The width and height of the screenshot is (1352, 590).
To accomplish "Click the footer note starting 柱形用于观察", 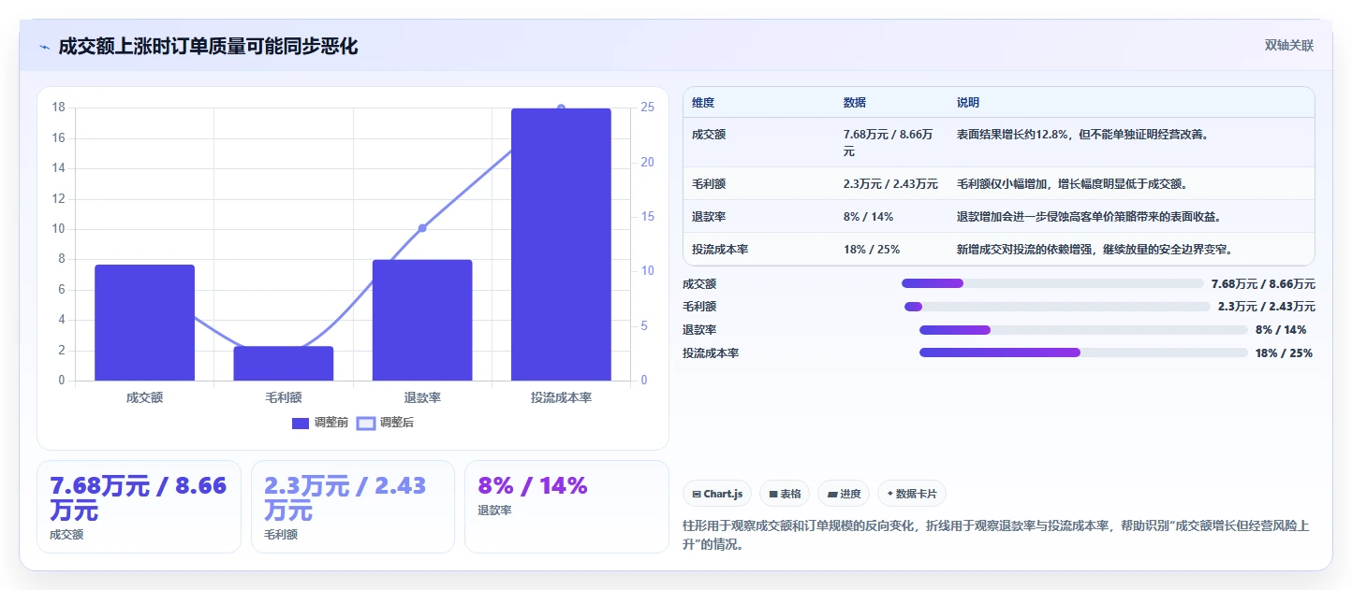I will pos(997,535).
